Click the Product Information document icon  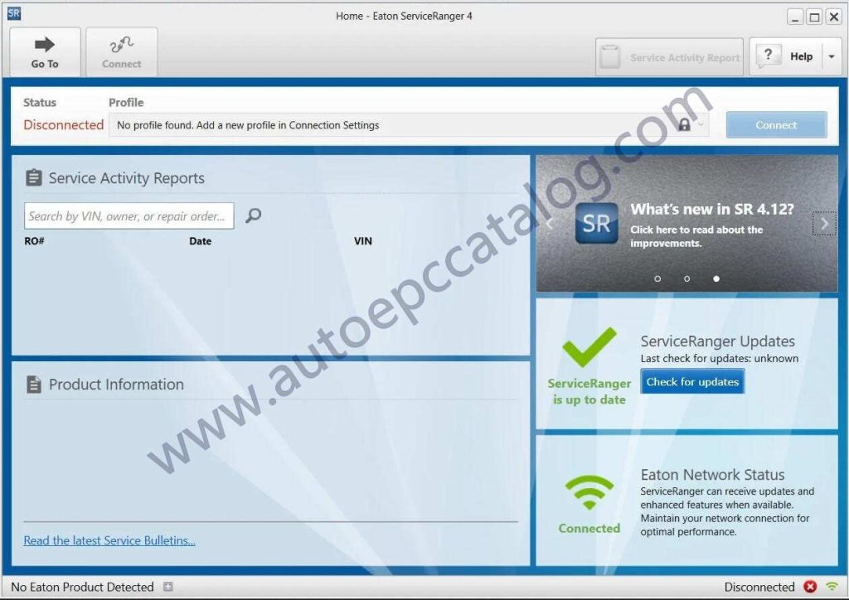click(34, 384)
